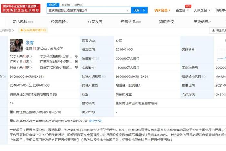Select the 重庆两江新区市场监督管理局 cell
Image resolution: width=226 pixels, height=151 pixels.
point(136,103)
